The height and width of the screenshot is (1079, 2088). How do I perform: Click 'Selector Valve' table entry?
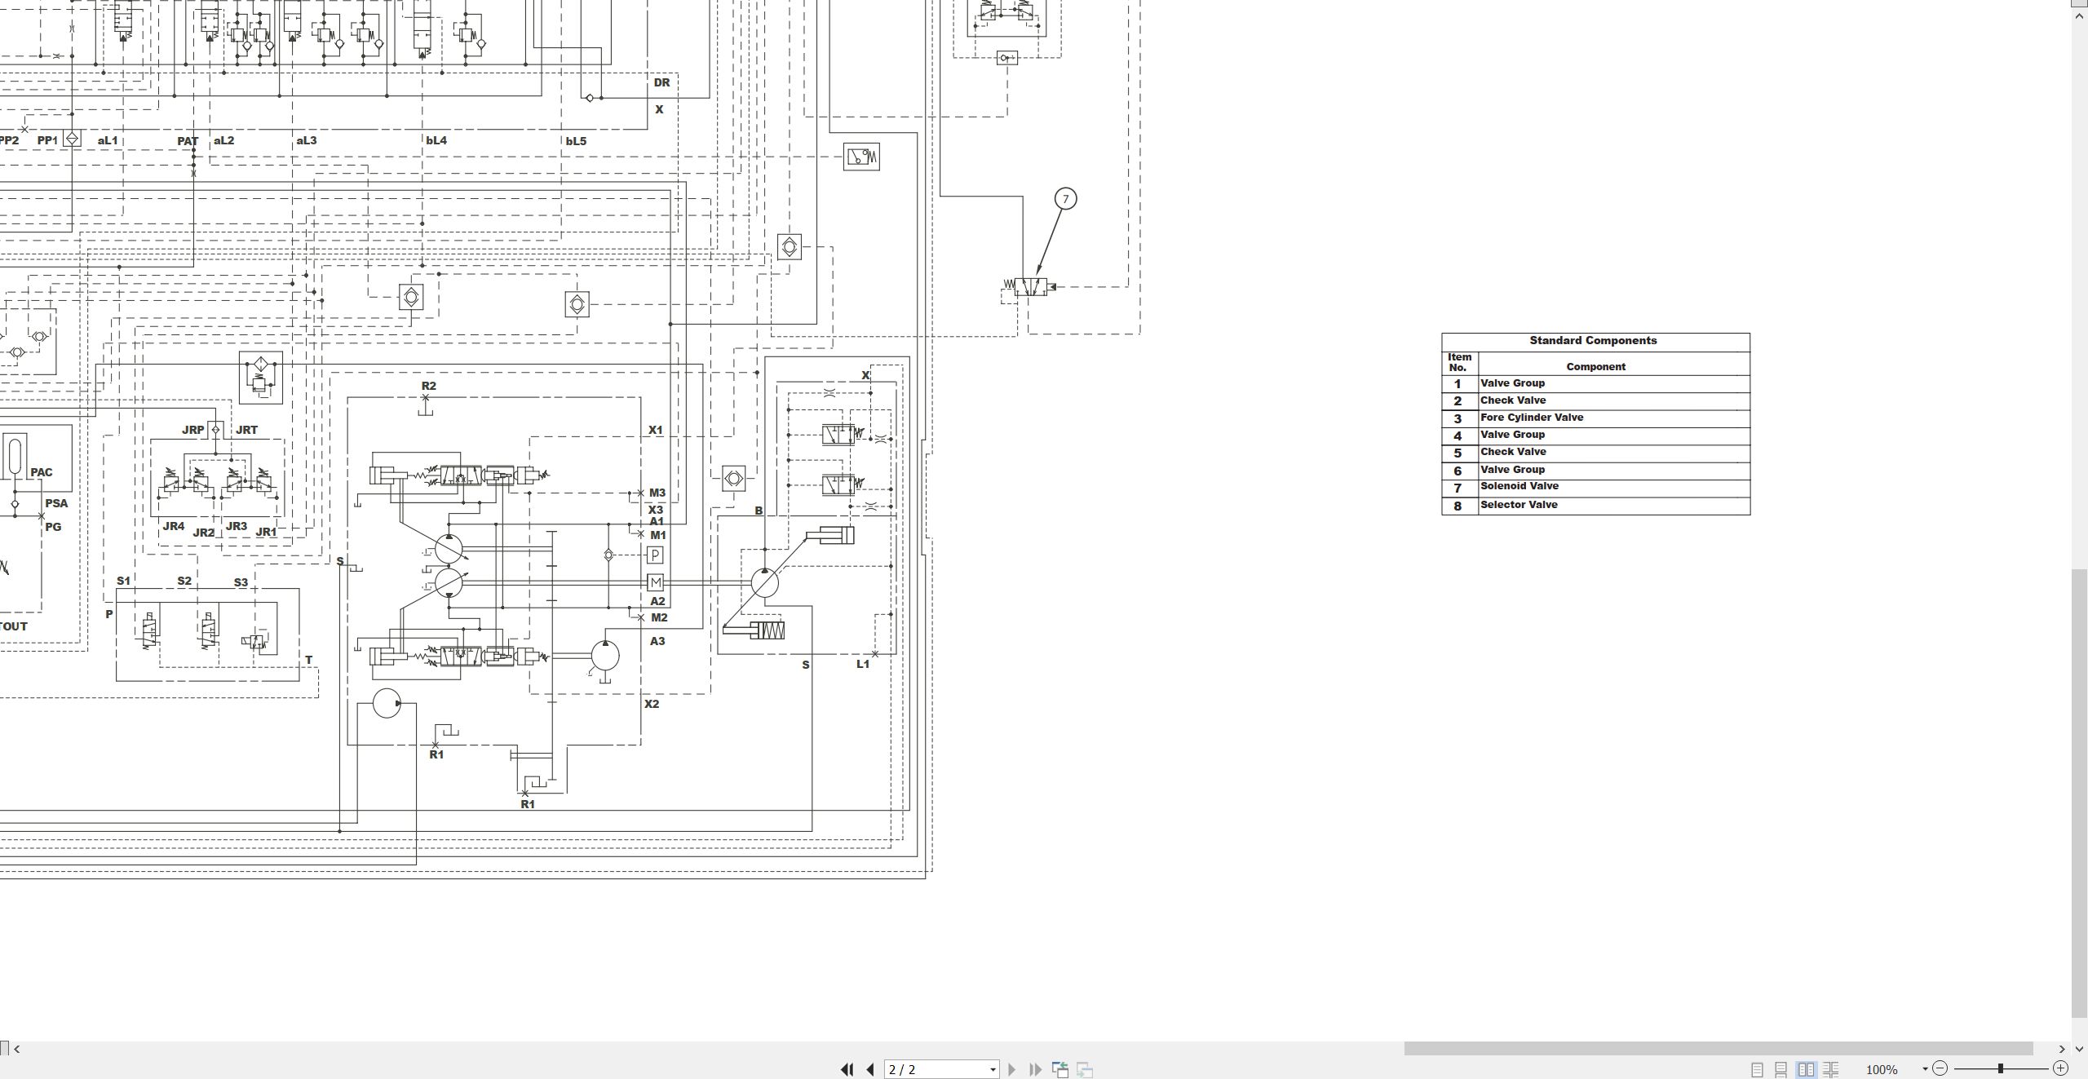[1519, 505]
